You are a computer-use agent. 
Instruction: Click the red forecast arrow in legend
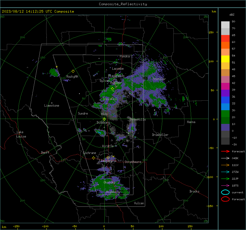[225, 151]
